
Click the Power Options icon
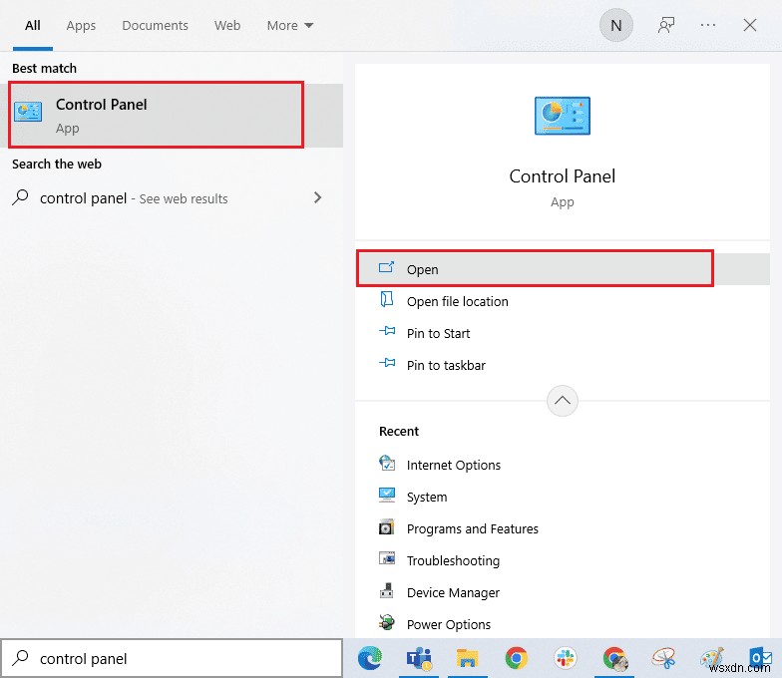pos(387,622)
